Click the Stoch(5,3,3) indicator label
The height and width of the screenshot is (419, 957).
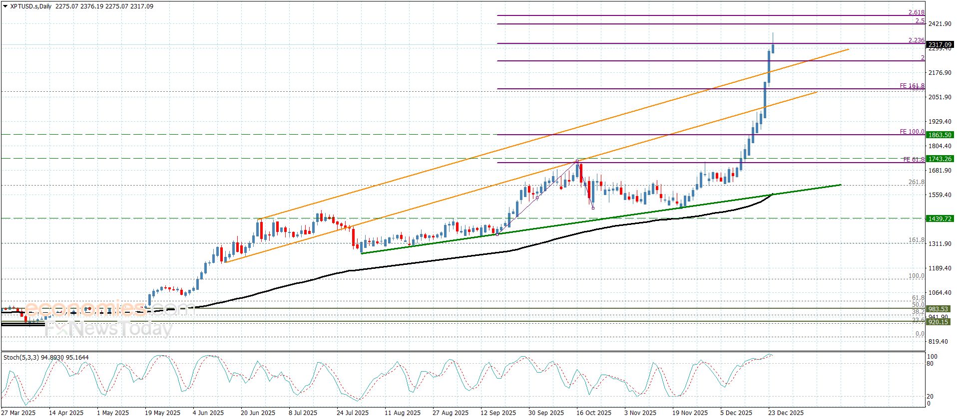22,358
